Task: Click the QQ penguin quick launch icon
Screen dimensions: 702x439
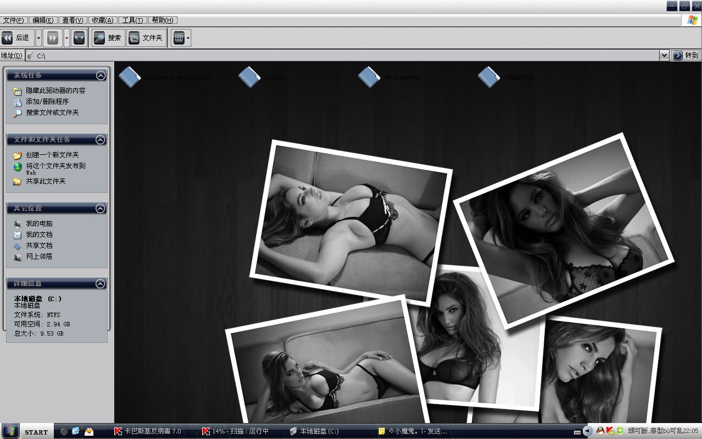Action: tap(88, 431)
